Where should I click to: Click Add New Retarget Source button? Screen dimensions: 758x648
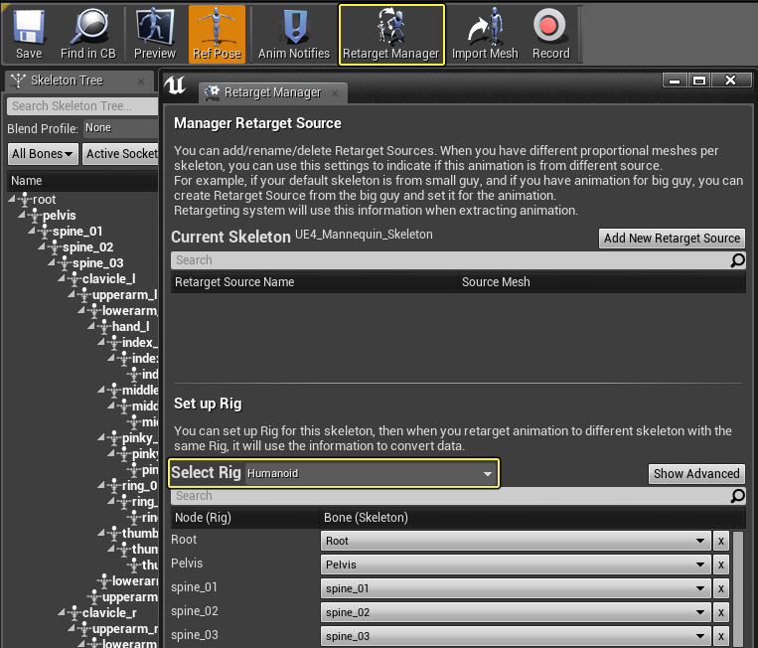[x=673, y=239]
